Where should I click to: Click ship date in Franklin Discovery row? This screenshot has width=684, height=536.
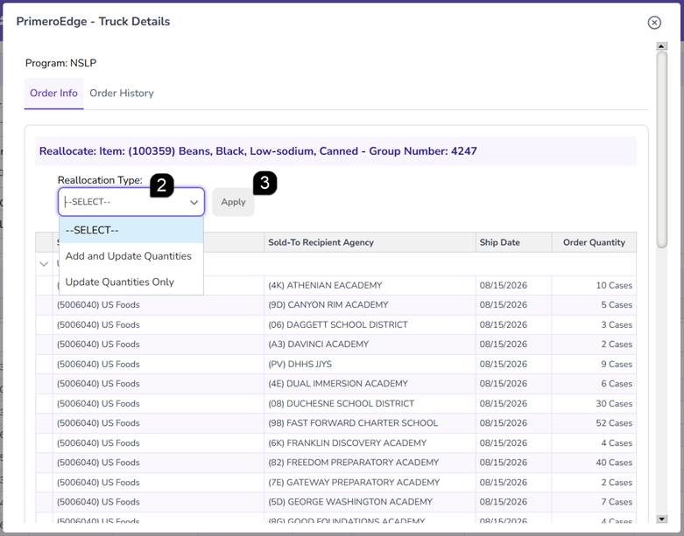click(513, 442)
